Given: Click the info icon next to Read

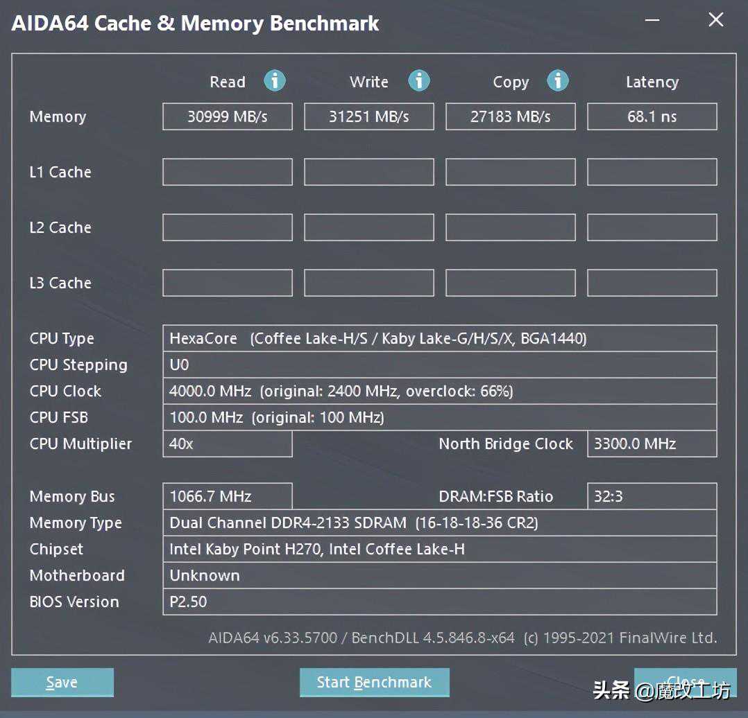Looking at the screenshot, I should (x=275, y=81).
